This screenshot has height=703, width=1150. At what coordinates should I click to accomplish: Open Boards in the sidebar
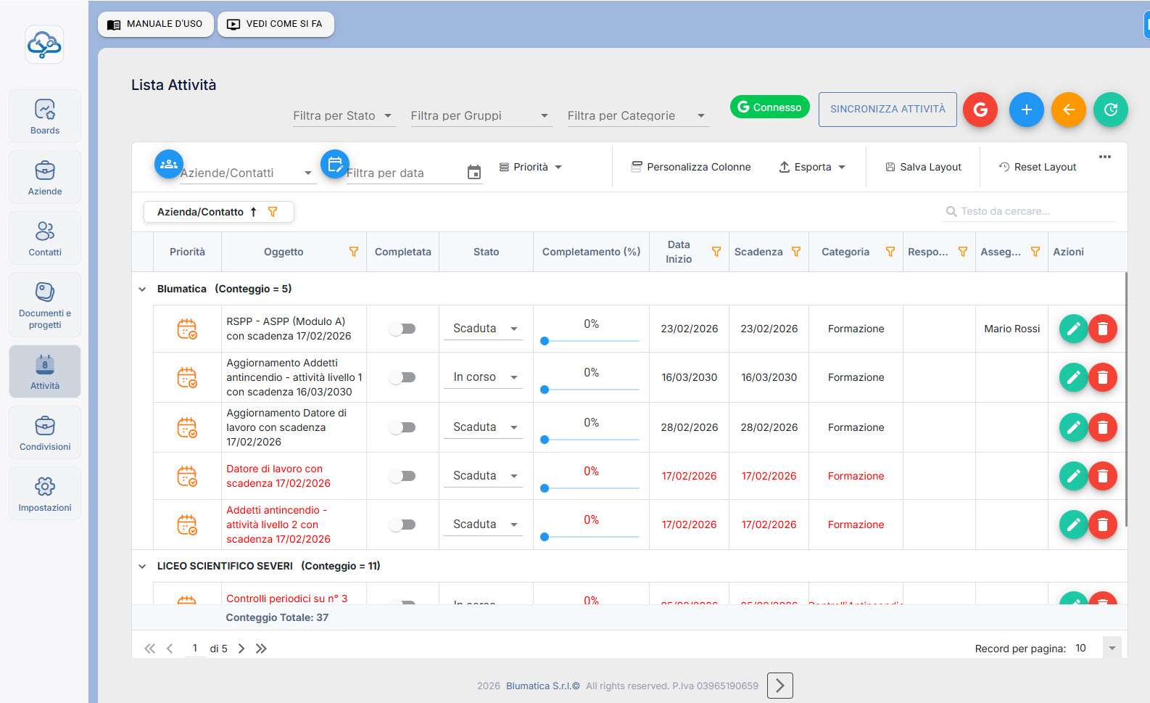point(45,116)
